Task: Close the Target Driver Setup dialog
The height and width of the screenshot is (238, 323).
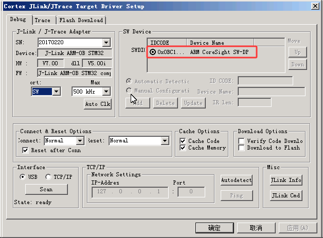Action: (x=315, y=6)
